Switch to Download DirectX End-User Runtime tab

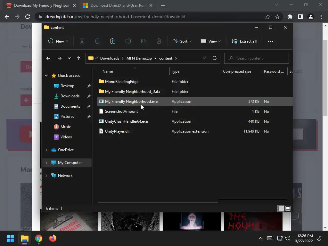(118, 5)
